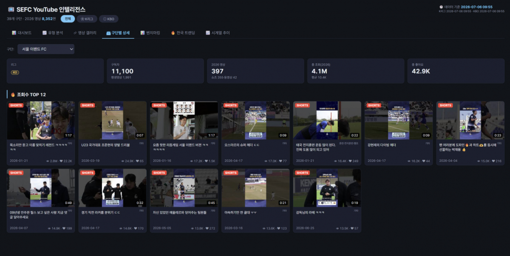Click the date 2026-06-25
This screenshot has height=256, width=510.
(x=305, y=229)
